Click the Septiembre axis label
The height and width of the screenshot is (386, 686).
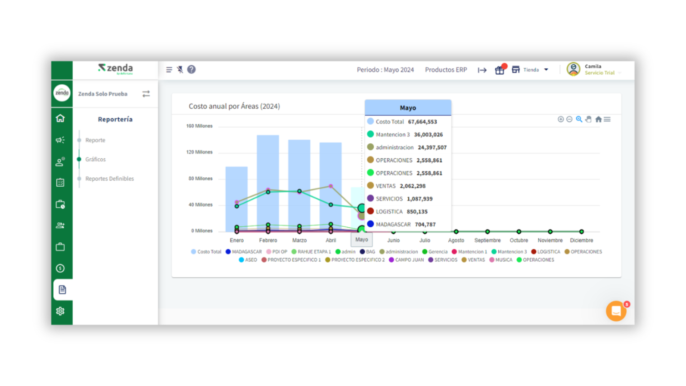[x=487, y=241]
